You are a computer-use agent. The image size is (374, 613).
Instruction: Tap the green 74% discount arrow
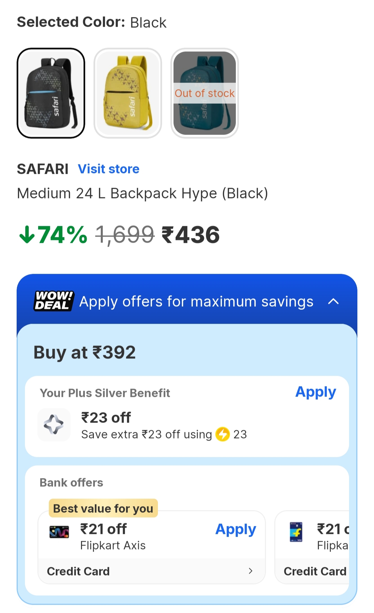(x=27, y=235)
